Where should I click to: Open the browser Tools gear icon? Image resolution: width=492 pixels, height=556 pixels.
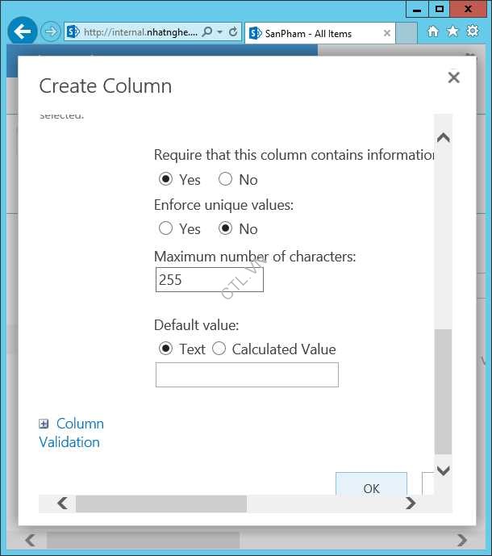[x=473, y=31]
